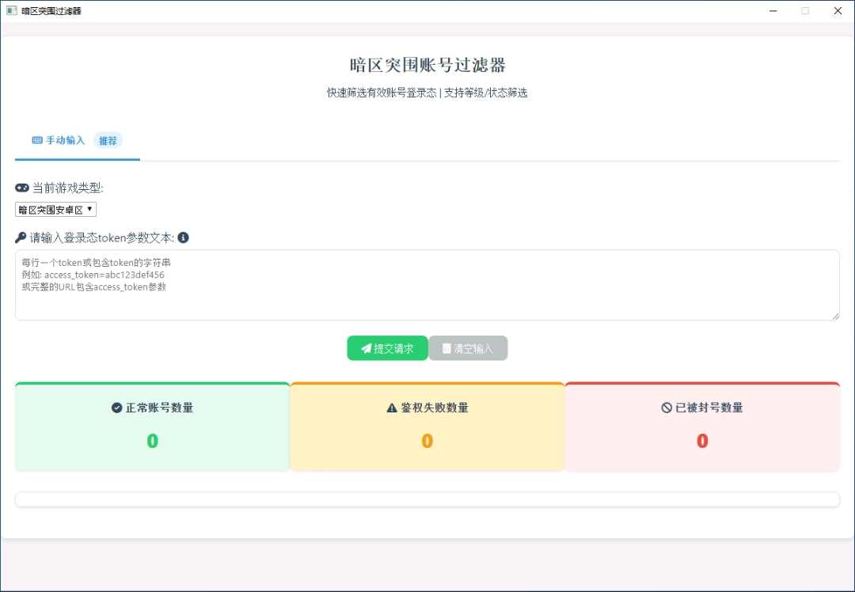Click the 推荐 badge on the tab
Viewport: 855px width, 592px height.
[x=108, y=141]
